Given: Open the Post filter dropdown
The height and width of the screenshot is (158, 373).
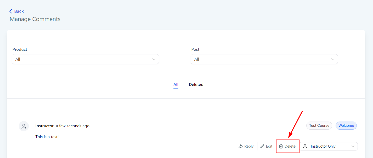Looking at the screenshot, I should [264, 59].
